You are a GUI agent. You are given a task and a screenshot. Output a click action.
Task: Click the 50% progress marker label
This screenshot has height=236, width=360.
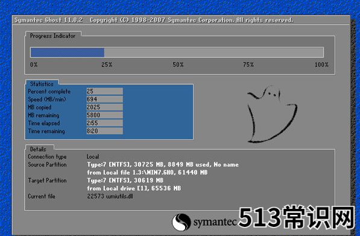[x=178, y=65]
